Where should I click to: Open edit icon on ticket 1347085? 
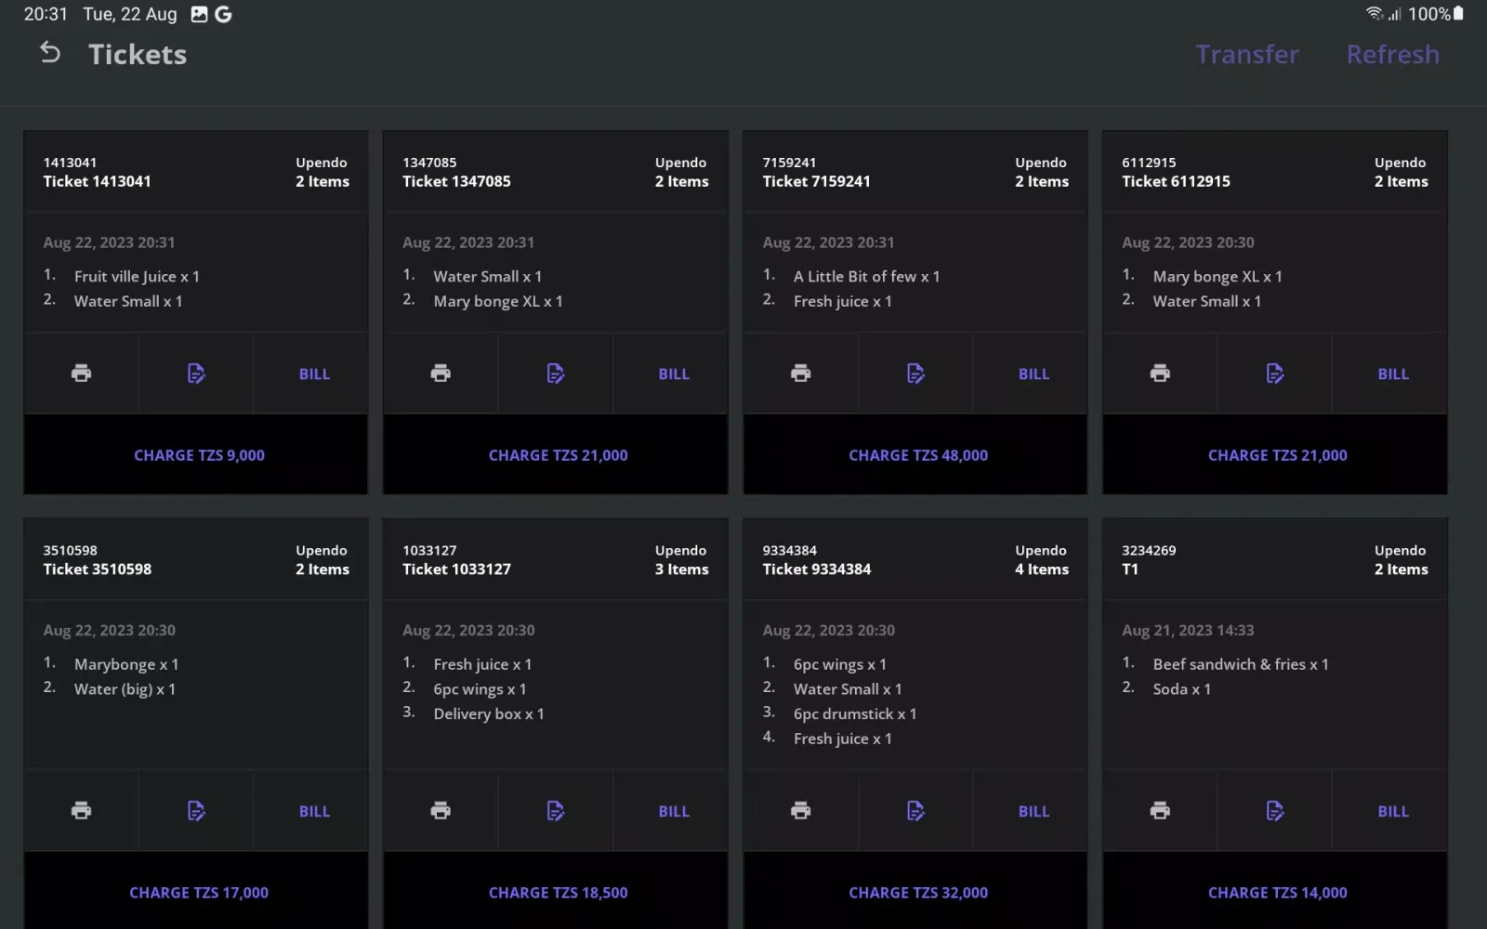click(x=556, y=373)
